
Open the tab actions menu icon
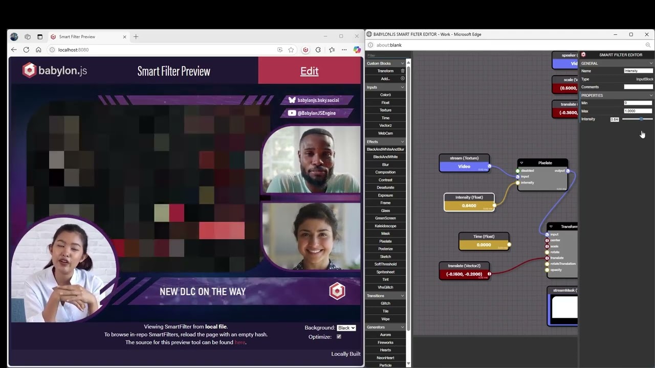click(40, 37)
